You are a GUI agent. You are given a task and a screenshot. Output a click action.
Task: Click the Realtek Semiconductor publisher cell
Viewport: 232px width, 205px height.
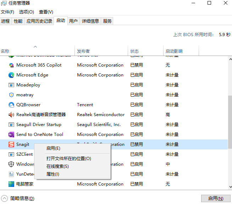pyautogui.click(x=101, y=115)
